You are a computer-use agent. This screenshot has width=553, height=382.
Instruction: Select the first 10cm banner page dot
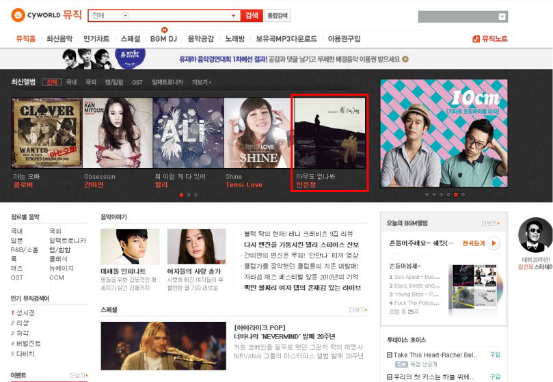click(427, 194)
